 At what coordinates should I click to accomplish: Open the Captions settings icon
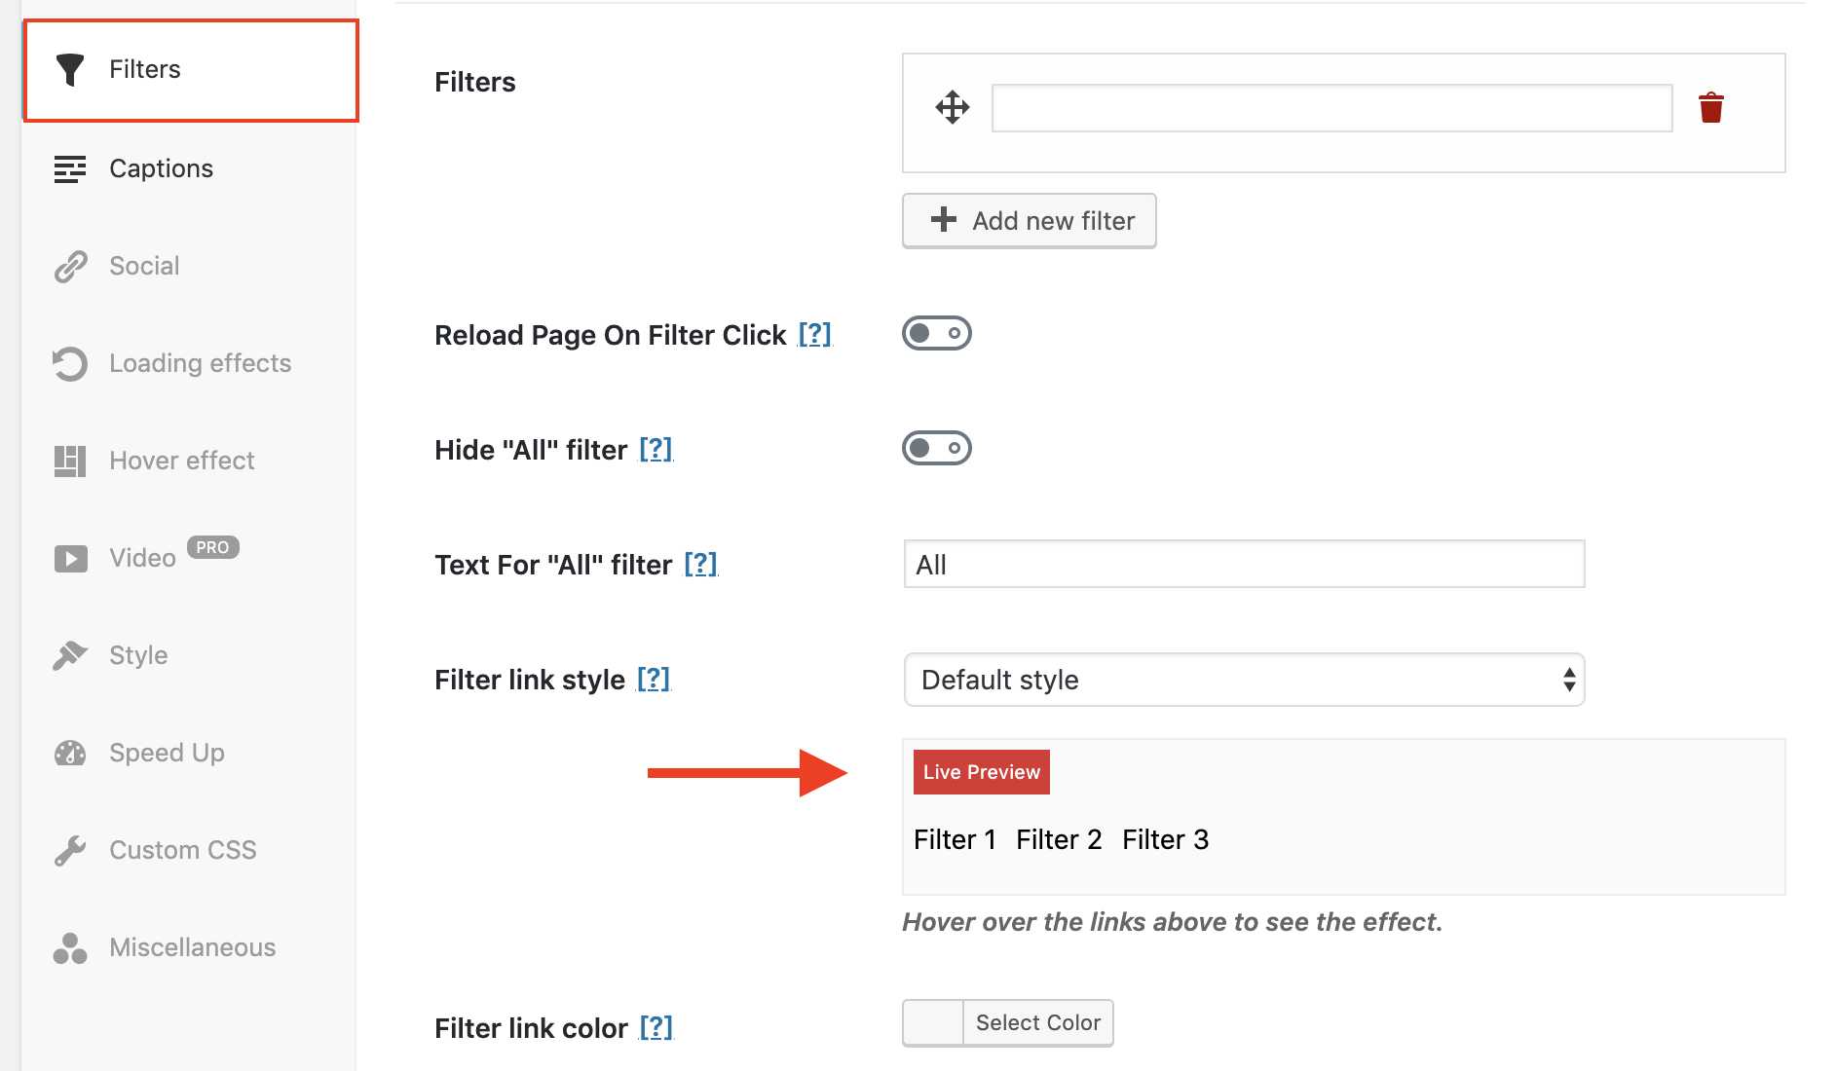[70, 167]
